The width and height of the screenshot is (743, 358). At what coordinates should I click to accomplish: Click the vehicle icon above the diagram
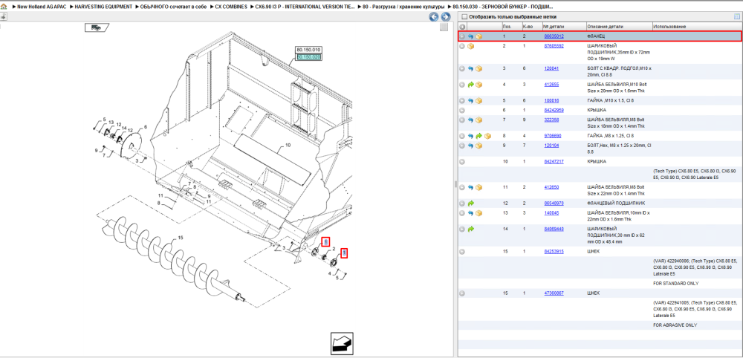tap(97, 27)
